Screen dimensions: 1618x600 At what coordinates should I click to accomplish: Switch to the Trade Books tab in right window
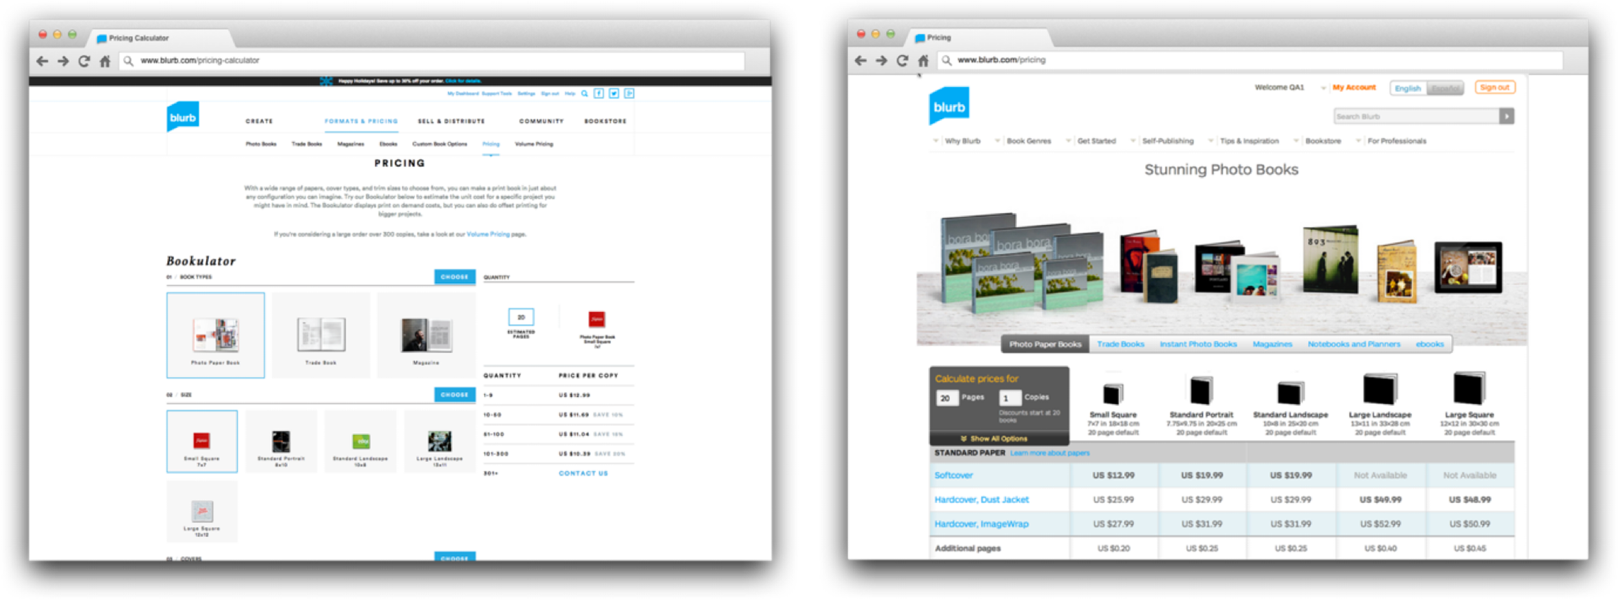[1120, 345]
